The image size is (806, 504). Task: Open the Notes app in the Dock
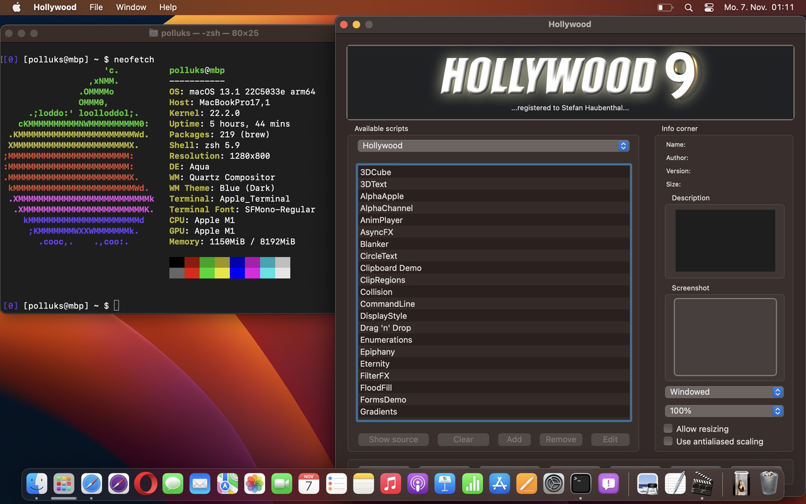(x=363, y=484)
